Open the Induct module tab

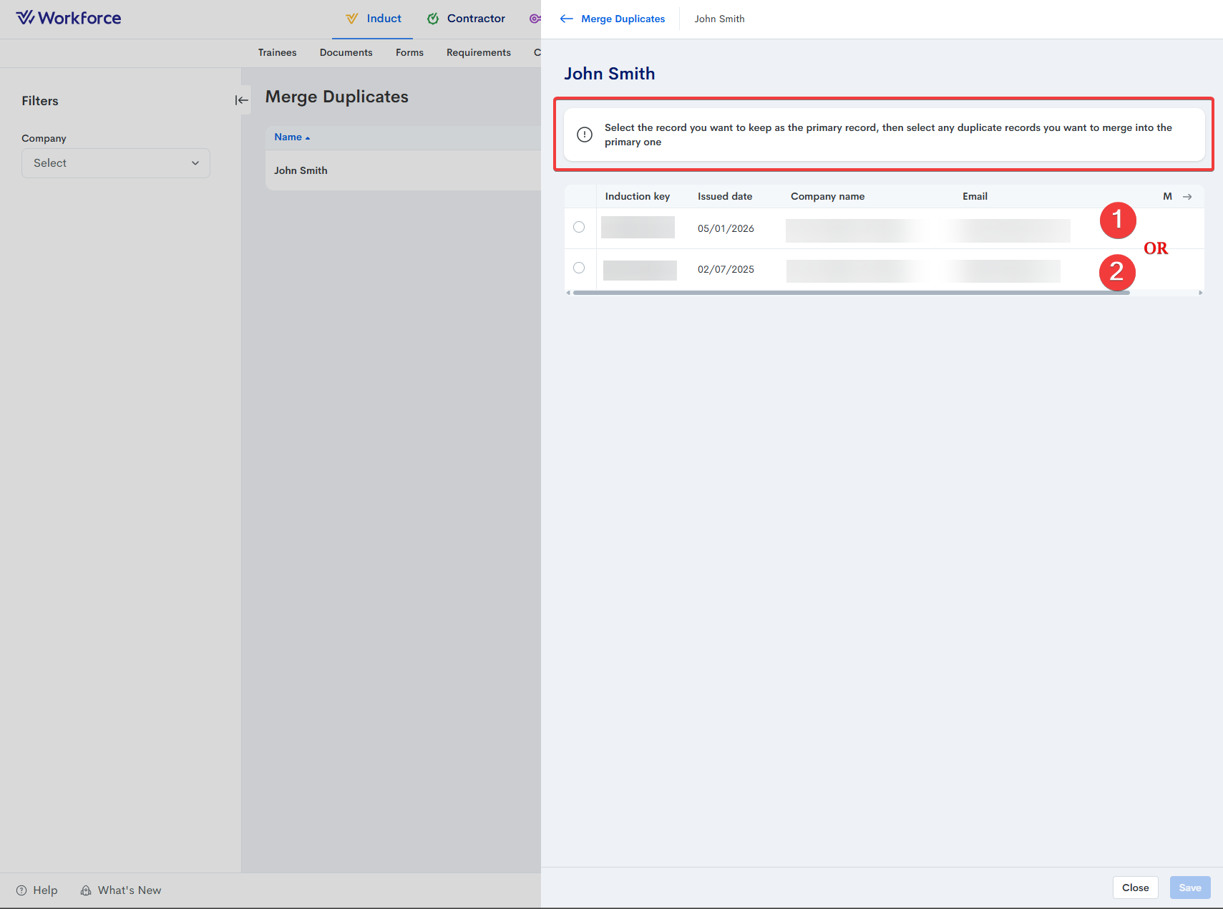373,19
